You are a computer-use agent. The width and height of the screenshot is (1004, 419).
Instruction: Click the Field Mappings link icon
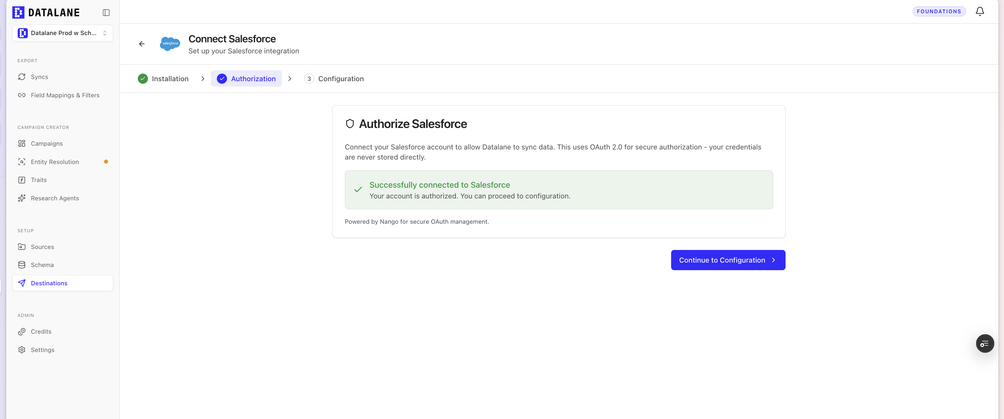pyautogui.click(x=22, y=95)
